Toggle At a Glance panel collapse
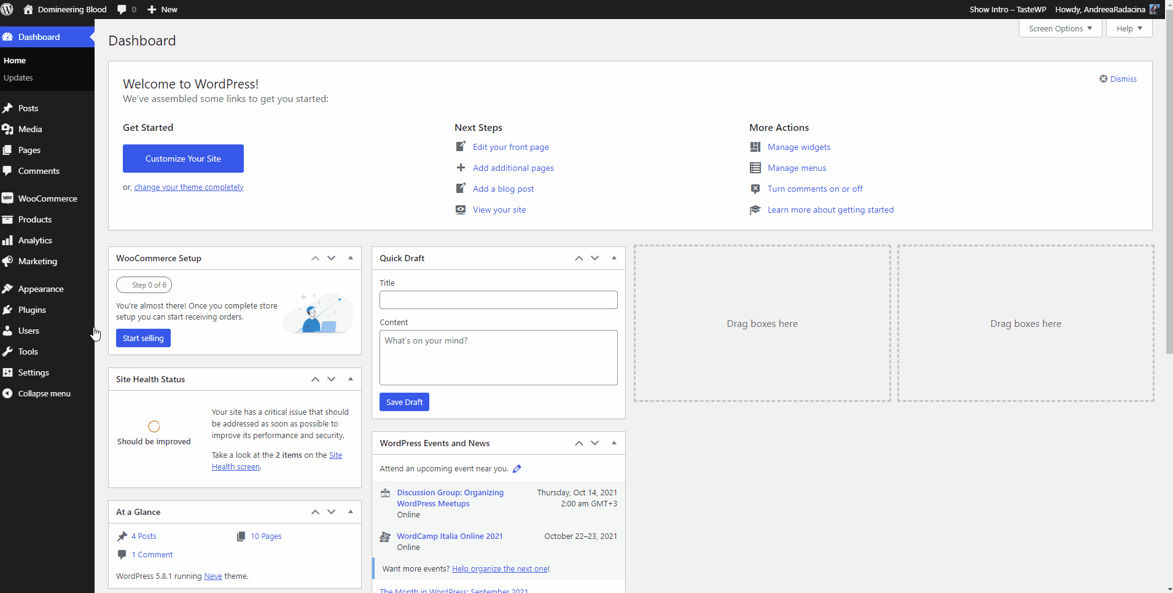 tap(351, 512)
